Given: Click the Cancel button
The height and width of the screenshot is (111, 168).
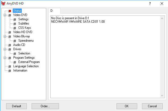Looking at the screenshot, I should point(152,106).
